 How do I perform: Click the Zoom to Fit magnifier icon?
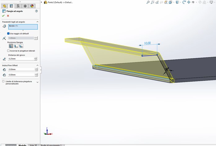[148, 2]
